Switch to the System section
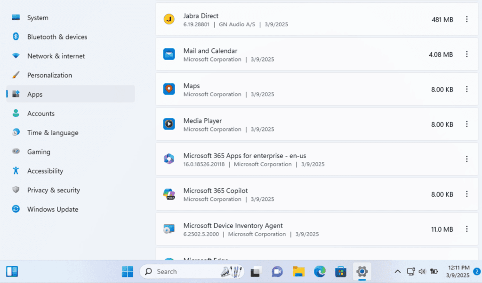The image size is (482, 283). [x=38, y=17]
